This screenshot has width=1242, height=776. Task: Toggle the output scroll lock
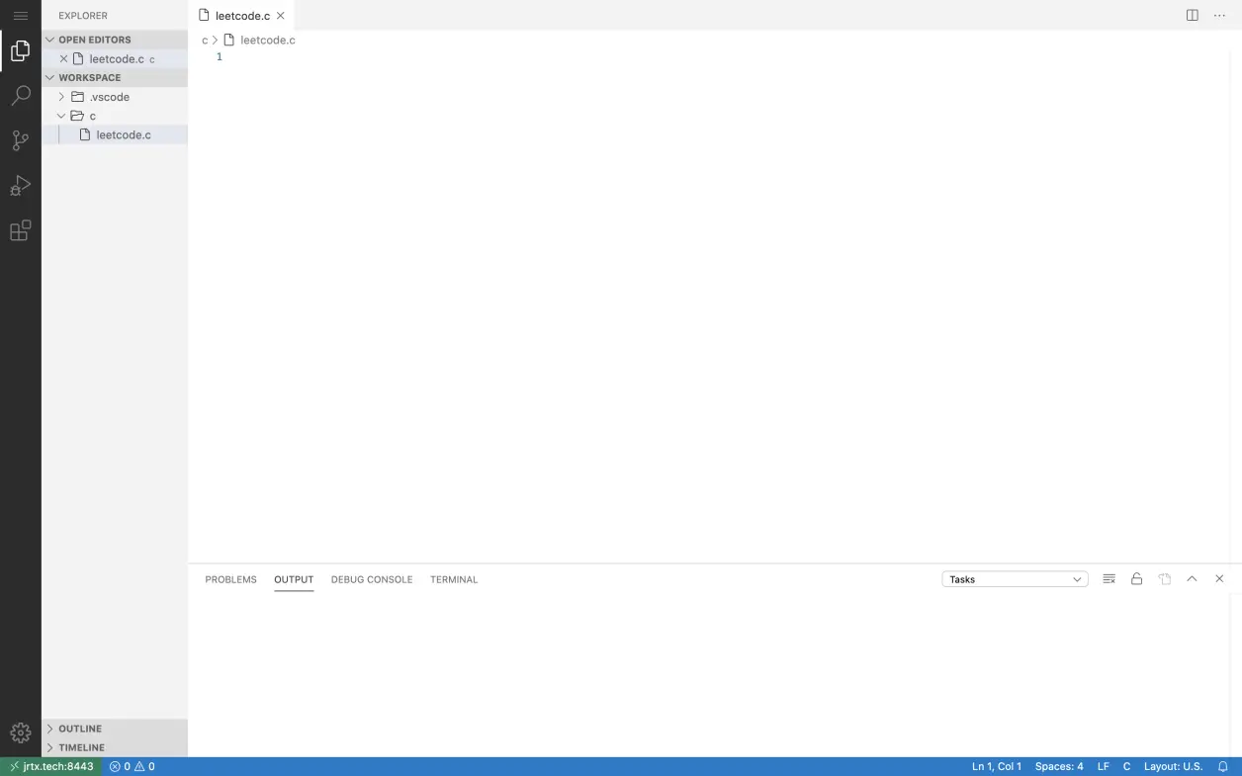click(x=1136, y=579)
